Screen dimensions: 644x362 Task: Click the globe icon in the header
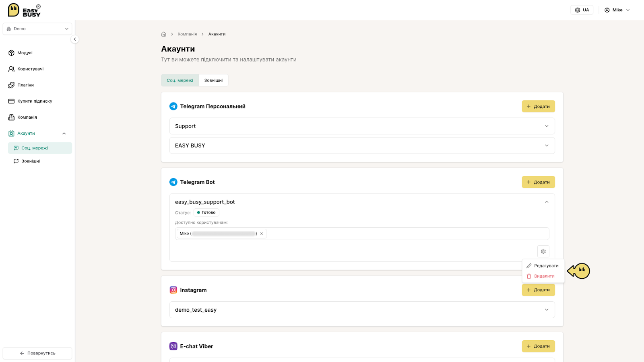tap(578, 10)
